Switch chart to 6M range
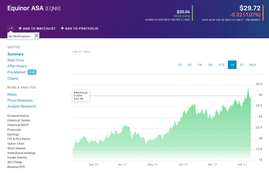The width and height of the screenshot is (269, 173). pyautogui.click(x=210, y=65)
